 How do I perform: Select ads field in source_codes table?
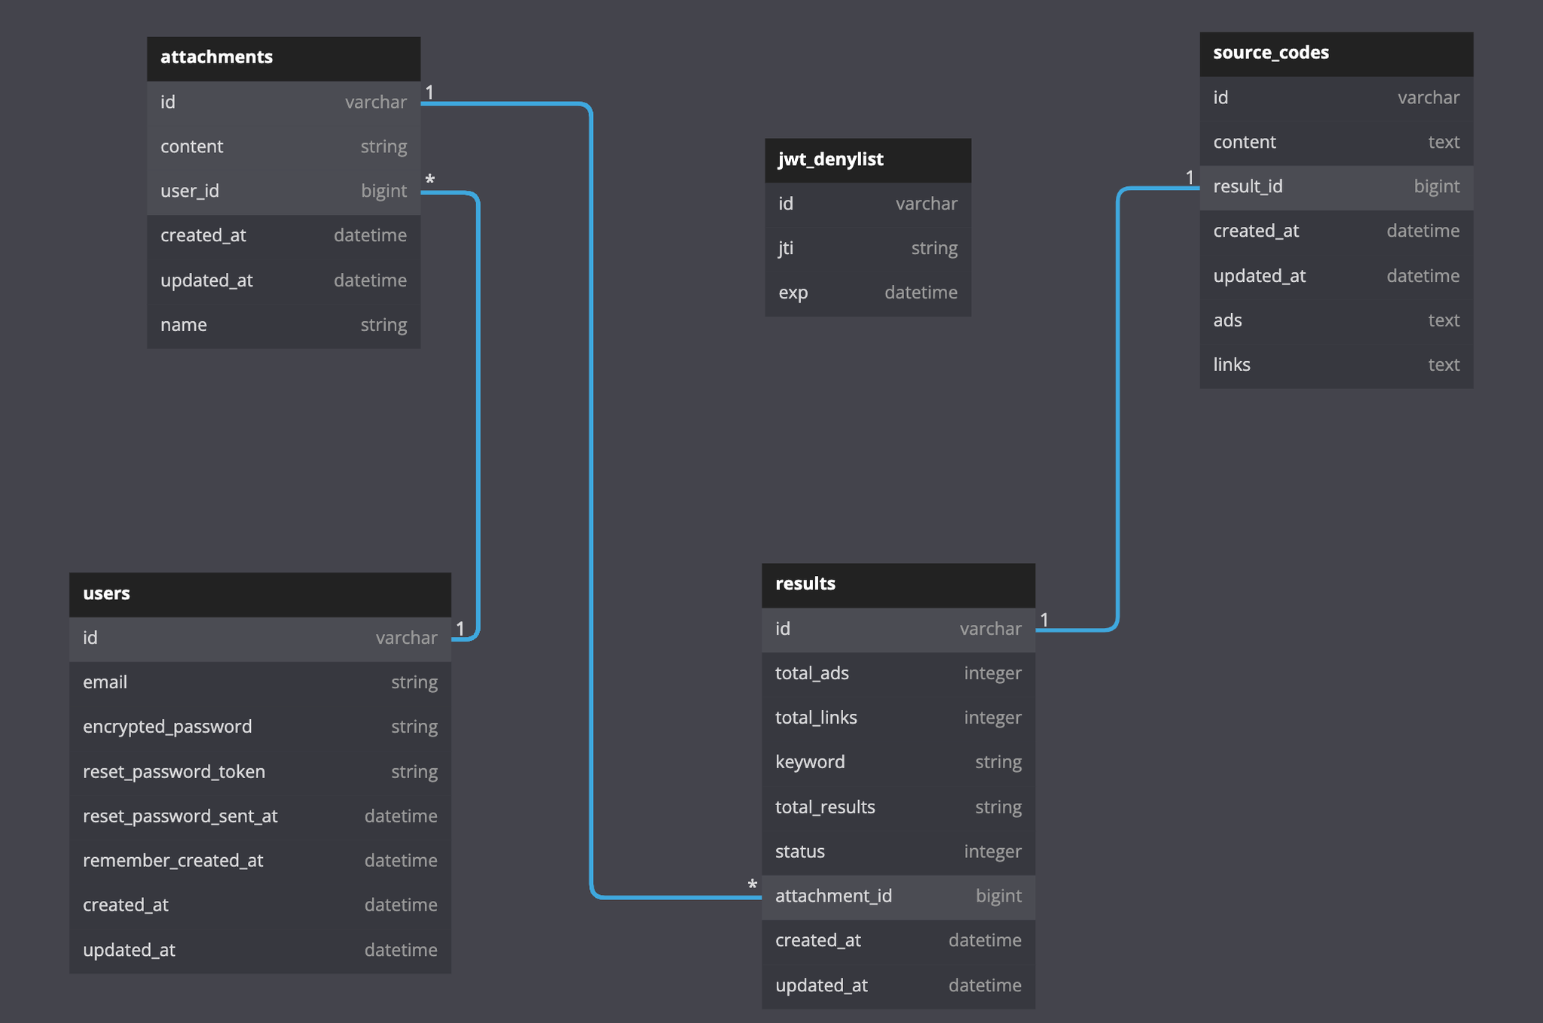[1336, 321]
